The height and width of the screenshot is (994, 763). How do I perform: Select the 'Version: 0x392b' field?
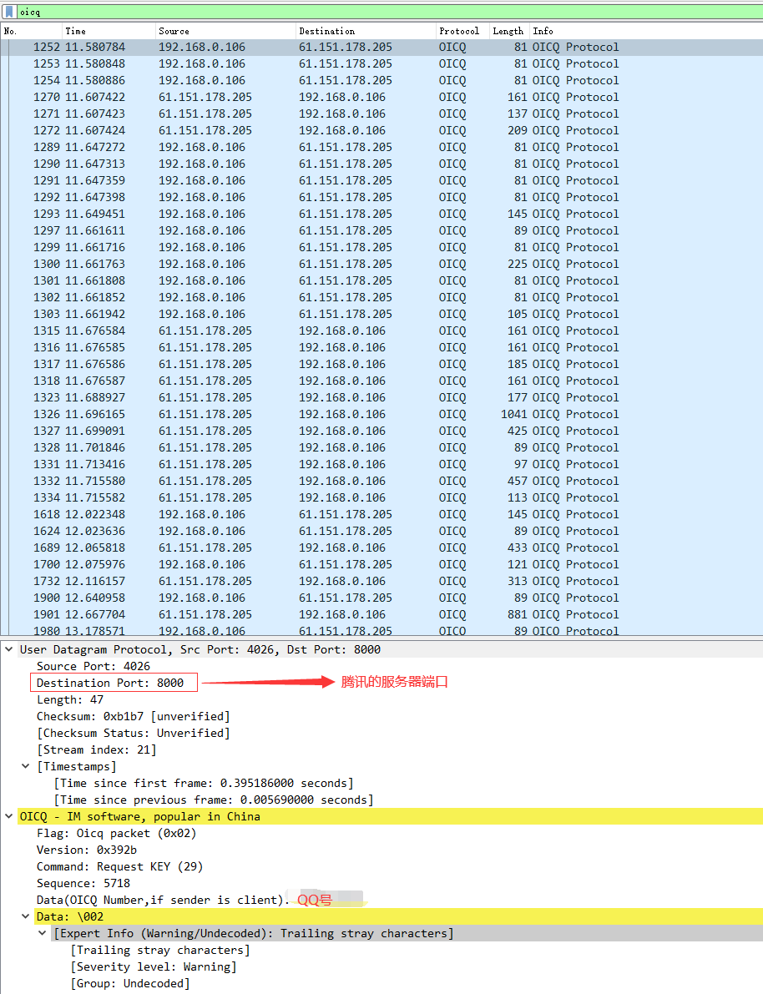tap(86, 850)
